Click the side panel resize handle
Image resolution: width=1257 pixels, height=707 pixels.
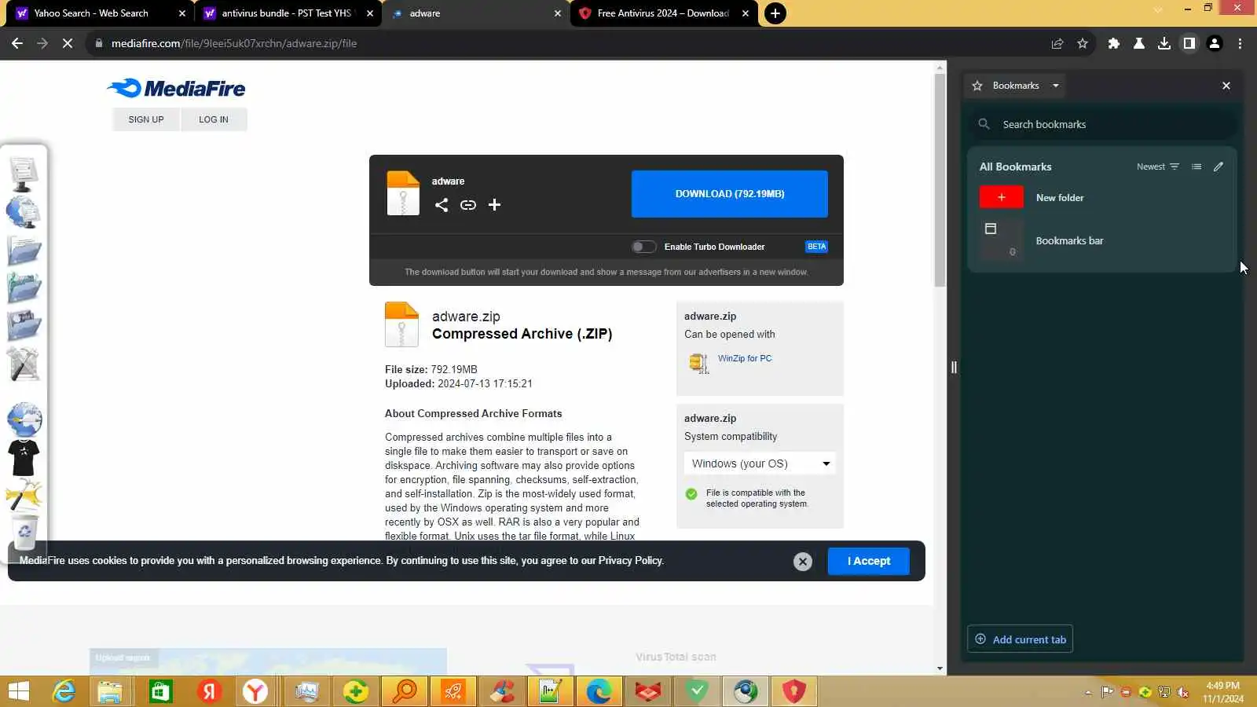954,367
